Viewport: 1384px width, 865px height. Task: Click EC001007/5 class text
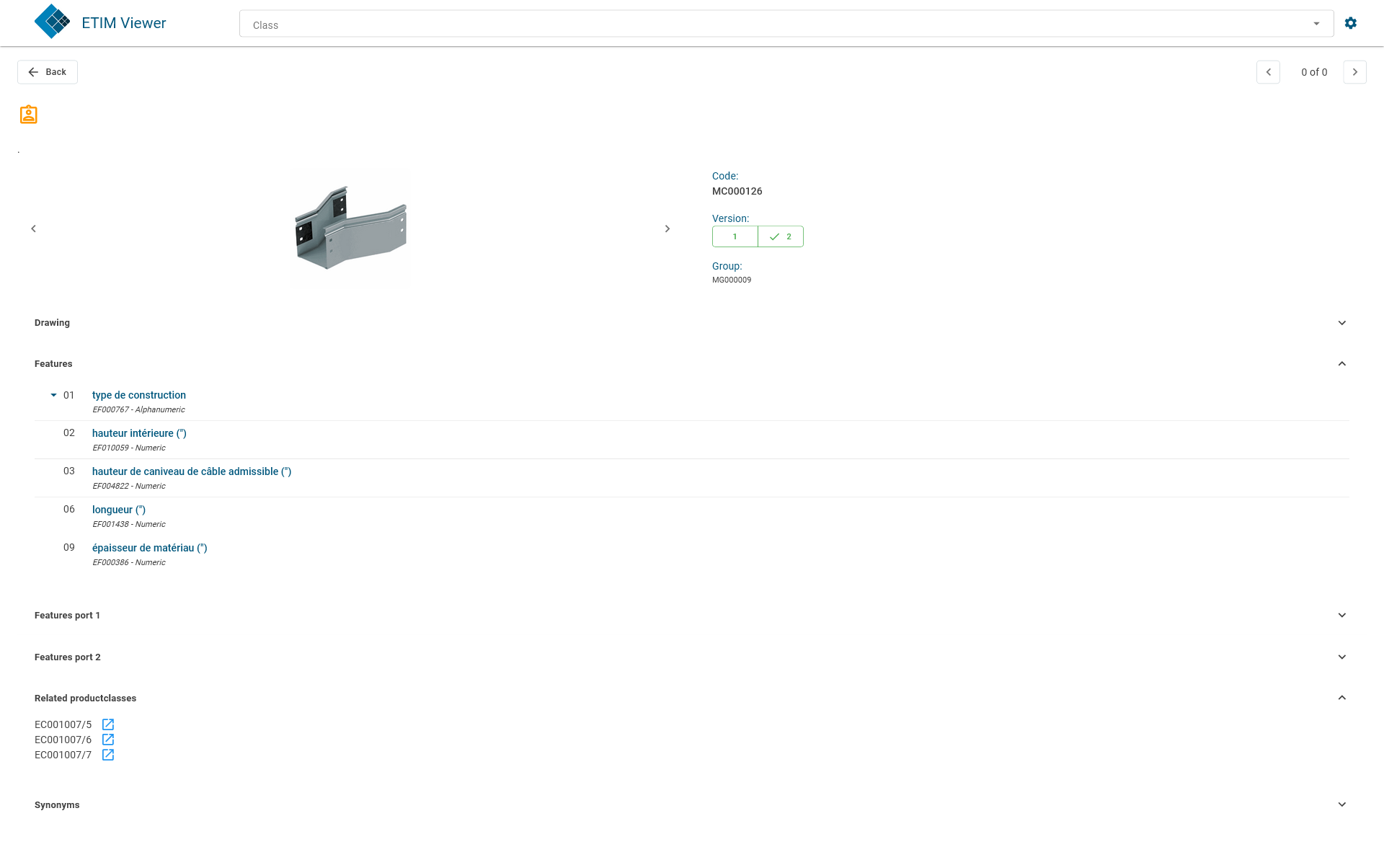[x=63, y=724]
